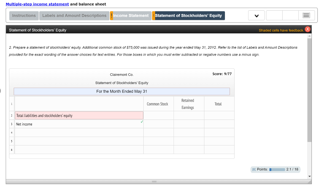Click the 'Score: 9/77' text

pyautogui.click(x=222, y=74)
